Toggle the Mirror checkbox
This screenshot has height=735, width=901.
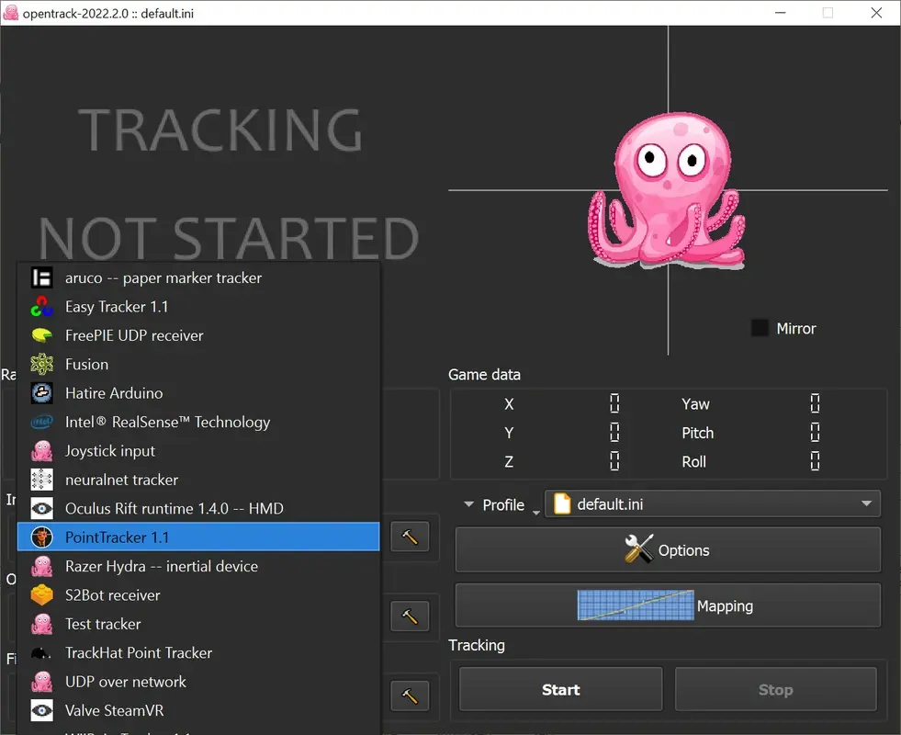(x=759, y=327)
